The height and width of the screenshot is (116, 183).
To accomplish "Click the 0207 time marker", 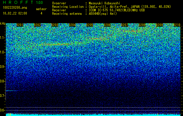I will (125, 25).
